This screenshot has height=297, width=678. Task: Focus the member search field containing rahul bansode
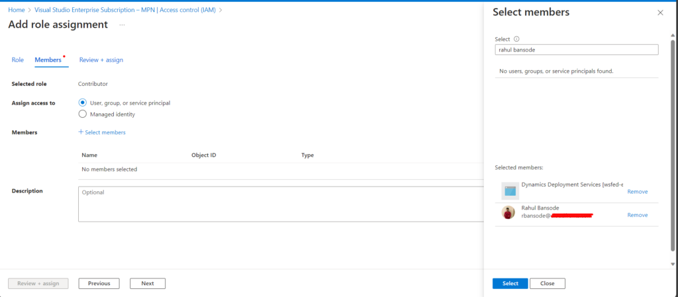tap(577, 50)
